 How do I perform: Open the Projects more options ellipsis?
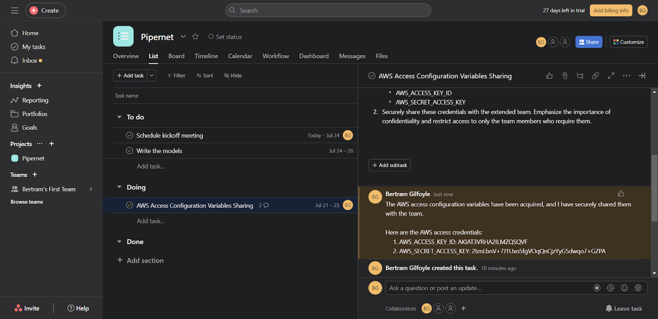coord(39,144)
